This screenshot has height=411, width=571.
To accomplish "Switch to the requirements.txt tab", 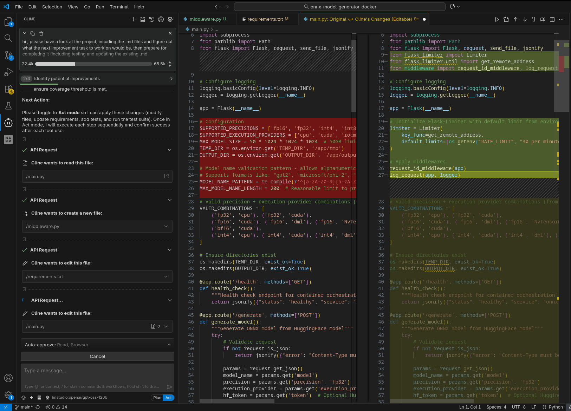I will [265, 19].
